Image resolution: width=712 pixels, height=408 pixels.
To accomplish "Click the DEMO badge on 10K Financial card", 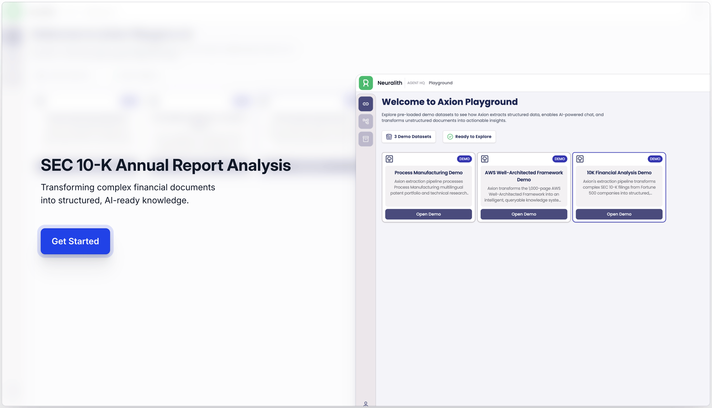I will tap(655, 159).
